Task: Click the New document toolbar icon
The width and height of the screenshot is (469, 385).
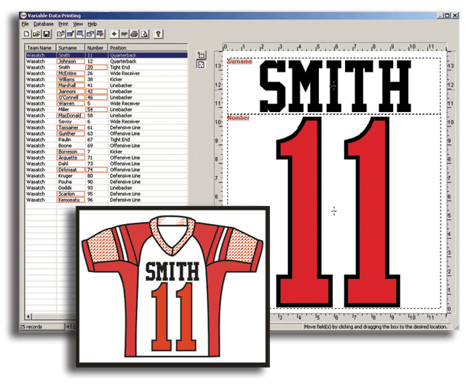Action: [27, 34]
